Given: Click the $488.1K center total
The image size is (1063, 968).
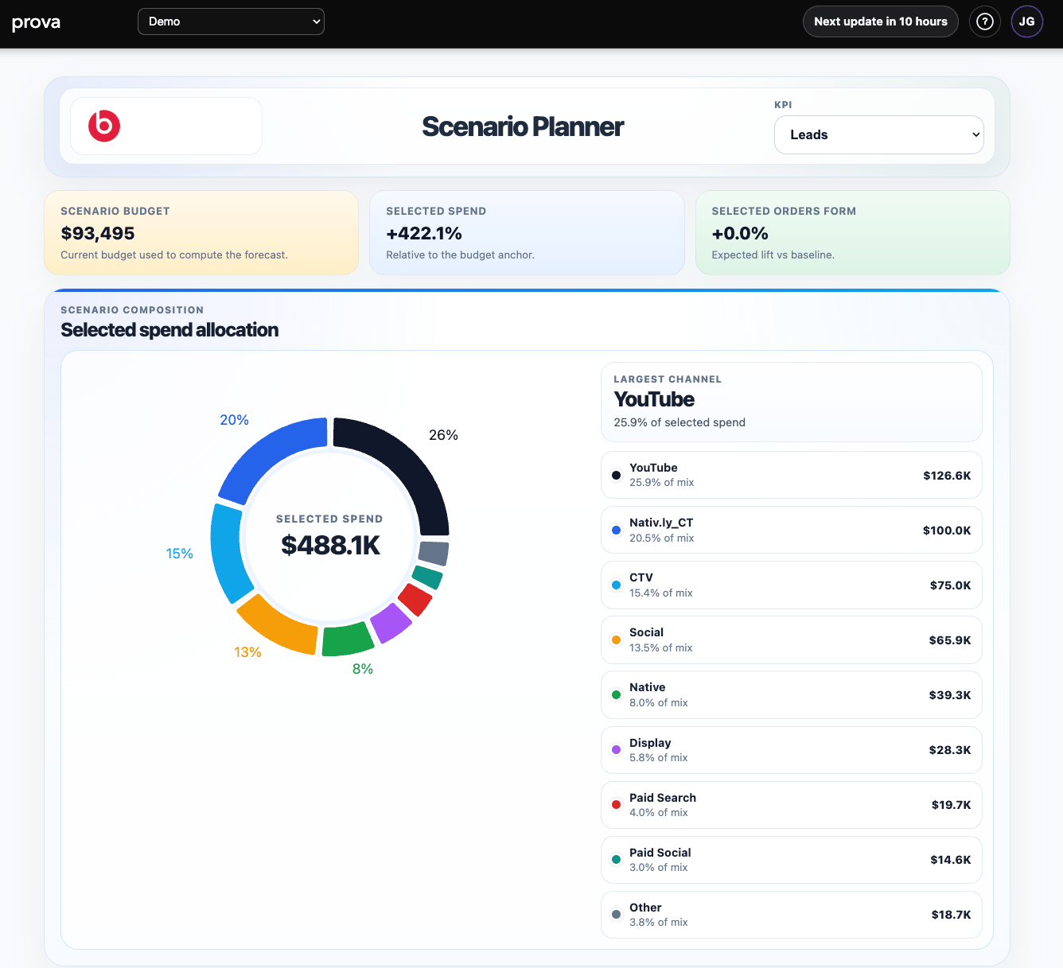Looking at the screenshot, I should point(330,545).
